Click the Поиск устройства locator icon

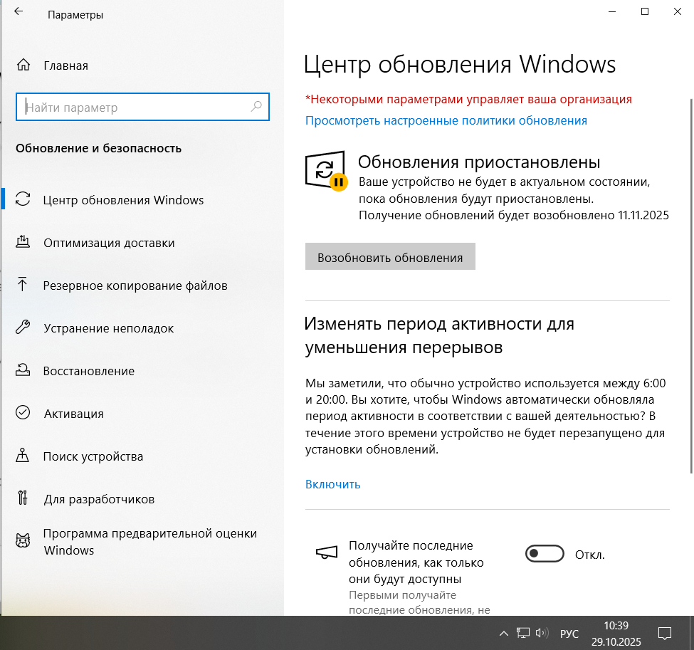click(x=23, y=455)
